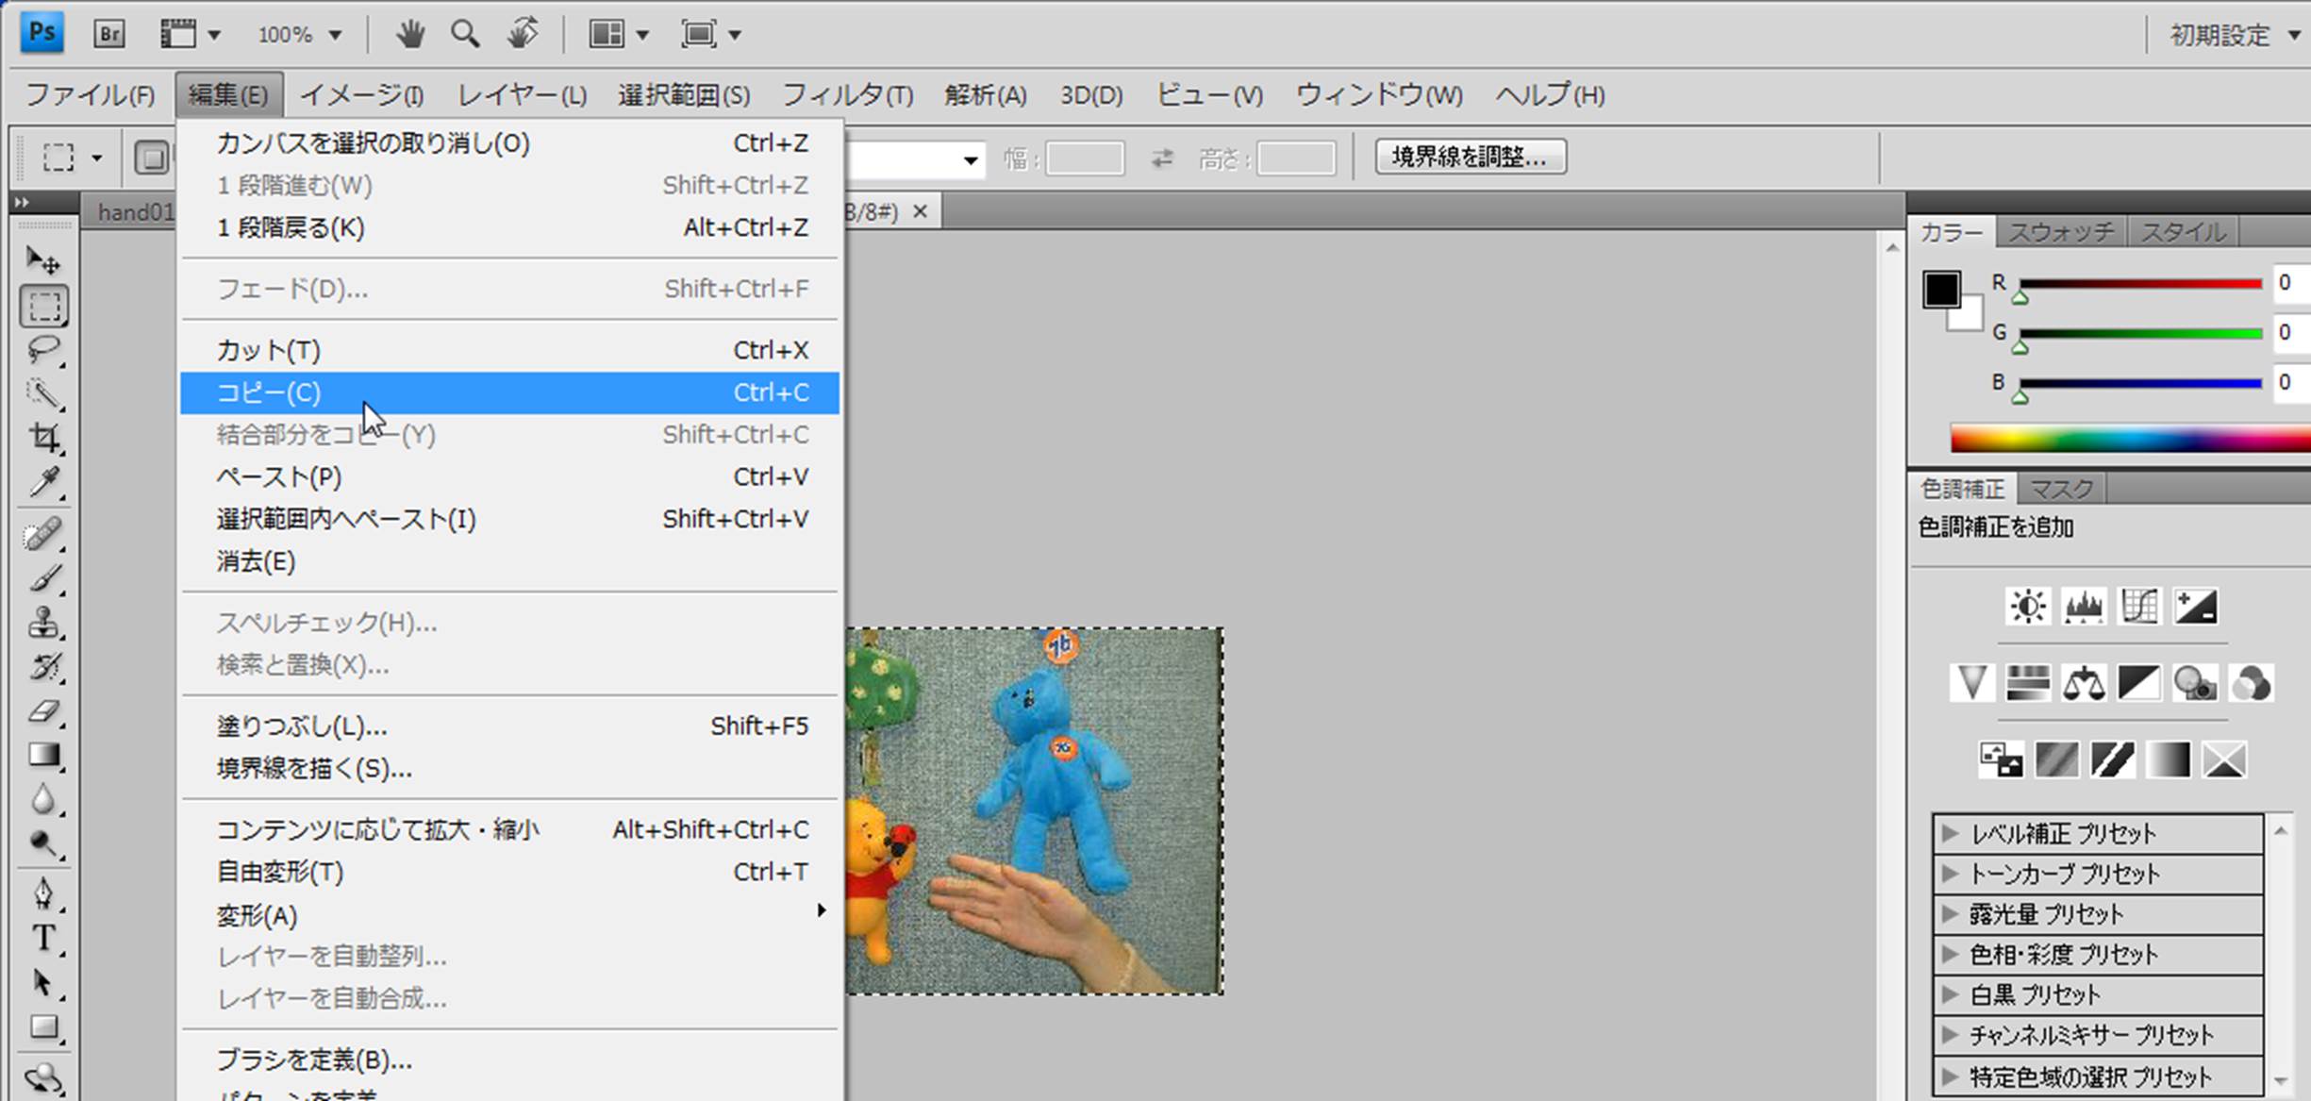Click the foreground color black swatch
This screenshot has height=1101, width=2311.
coord(1941,290)
